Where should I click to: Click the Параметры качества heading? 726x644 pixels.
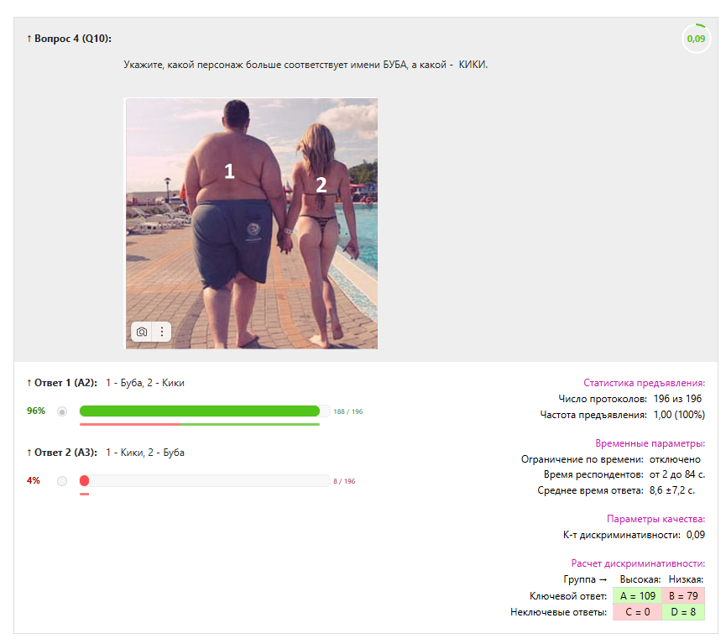(x=655, y=519)
